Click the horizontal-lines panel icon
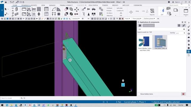This screenshot has height=107, width=191. tap(46, 9)
